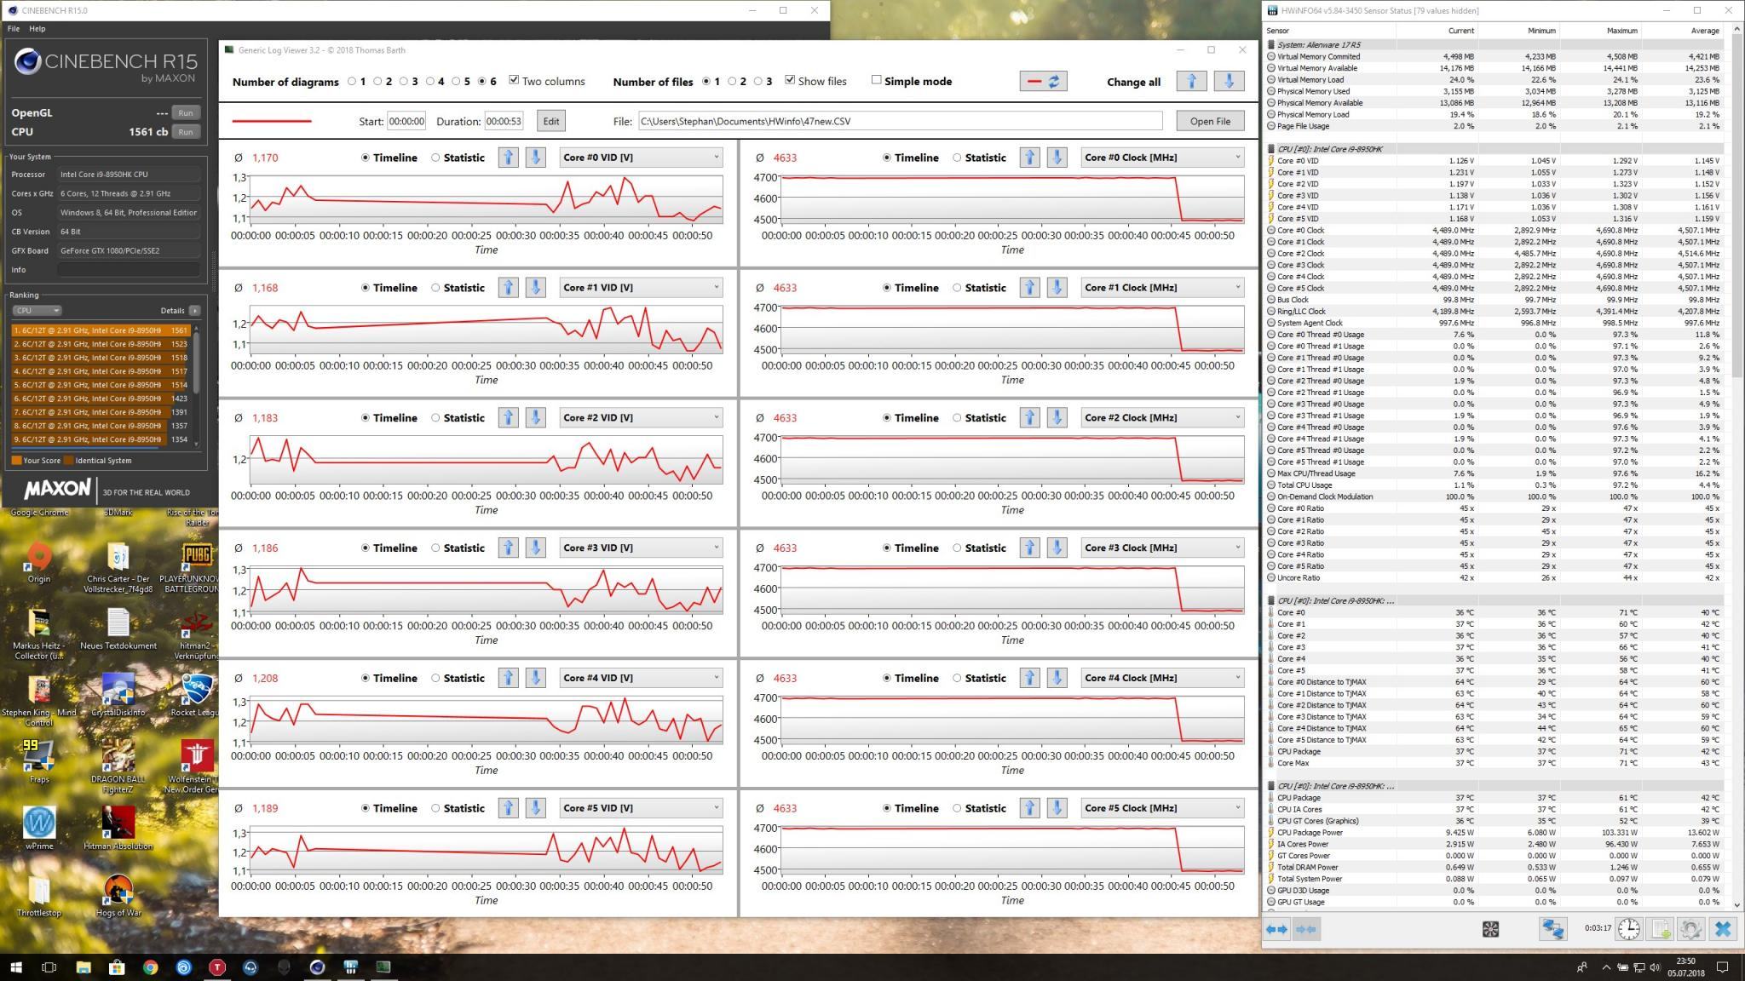Viewport: 1745px width, 981px height.
Task: Open the Cinebench File menu
Action: click(x=14, y=28)
